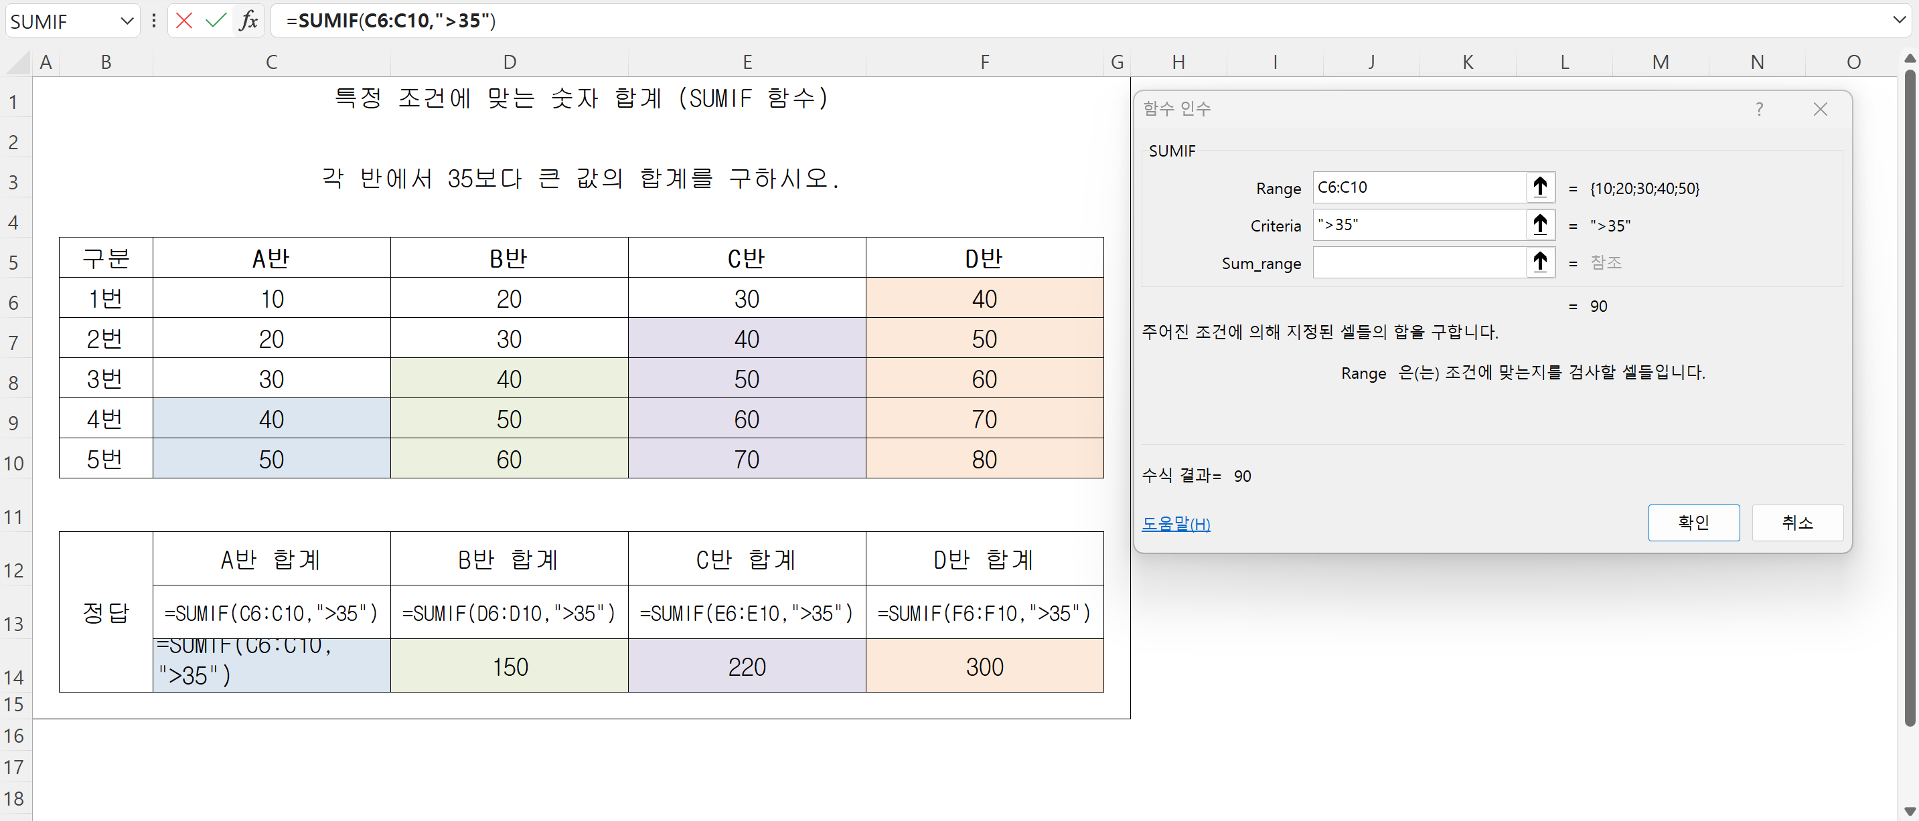Click the Criteria input field
Viewport: 1919px width, 821px height.
coord(1419,224)
